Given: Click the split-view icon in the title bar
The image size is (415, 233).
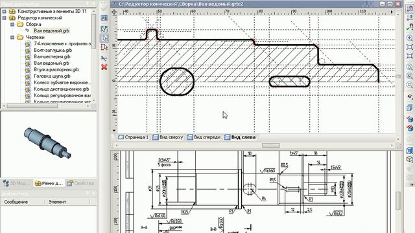Looking at the screenshot, I should pyautogui.click(x=369, y=4).
